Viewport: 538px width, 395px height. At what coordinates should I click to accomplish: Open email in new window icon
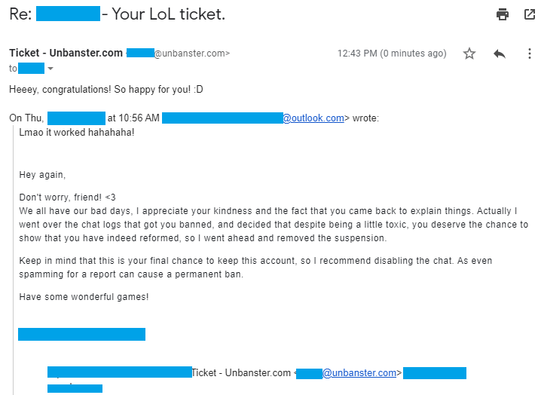(x=530, y=14)
